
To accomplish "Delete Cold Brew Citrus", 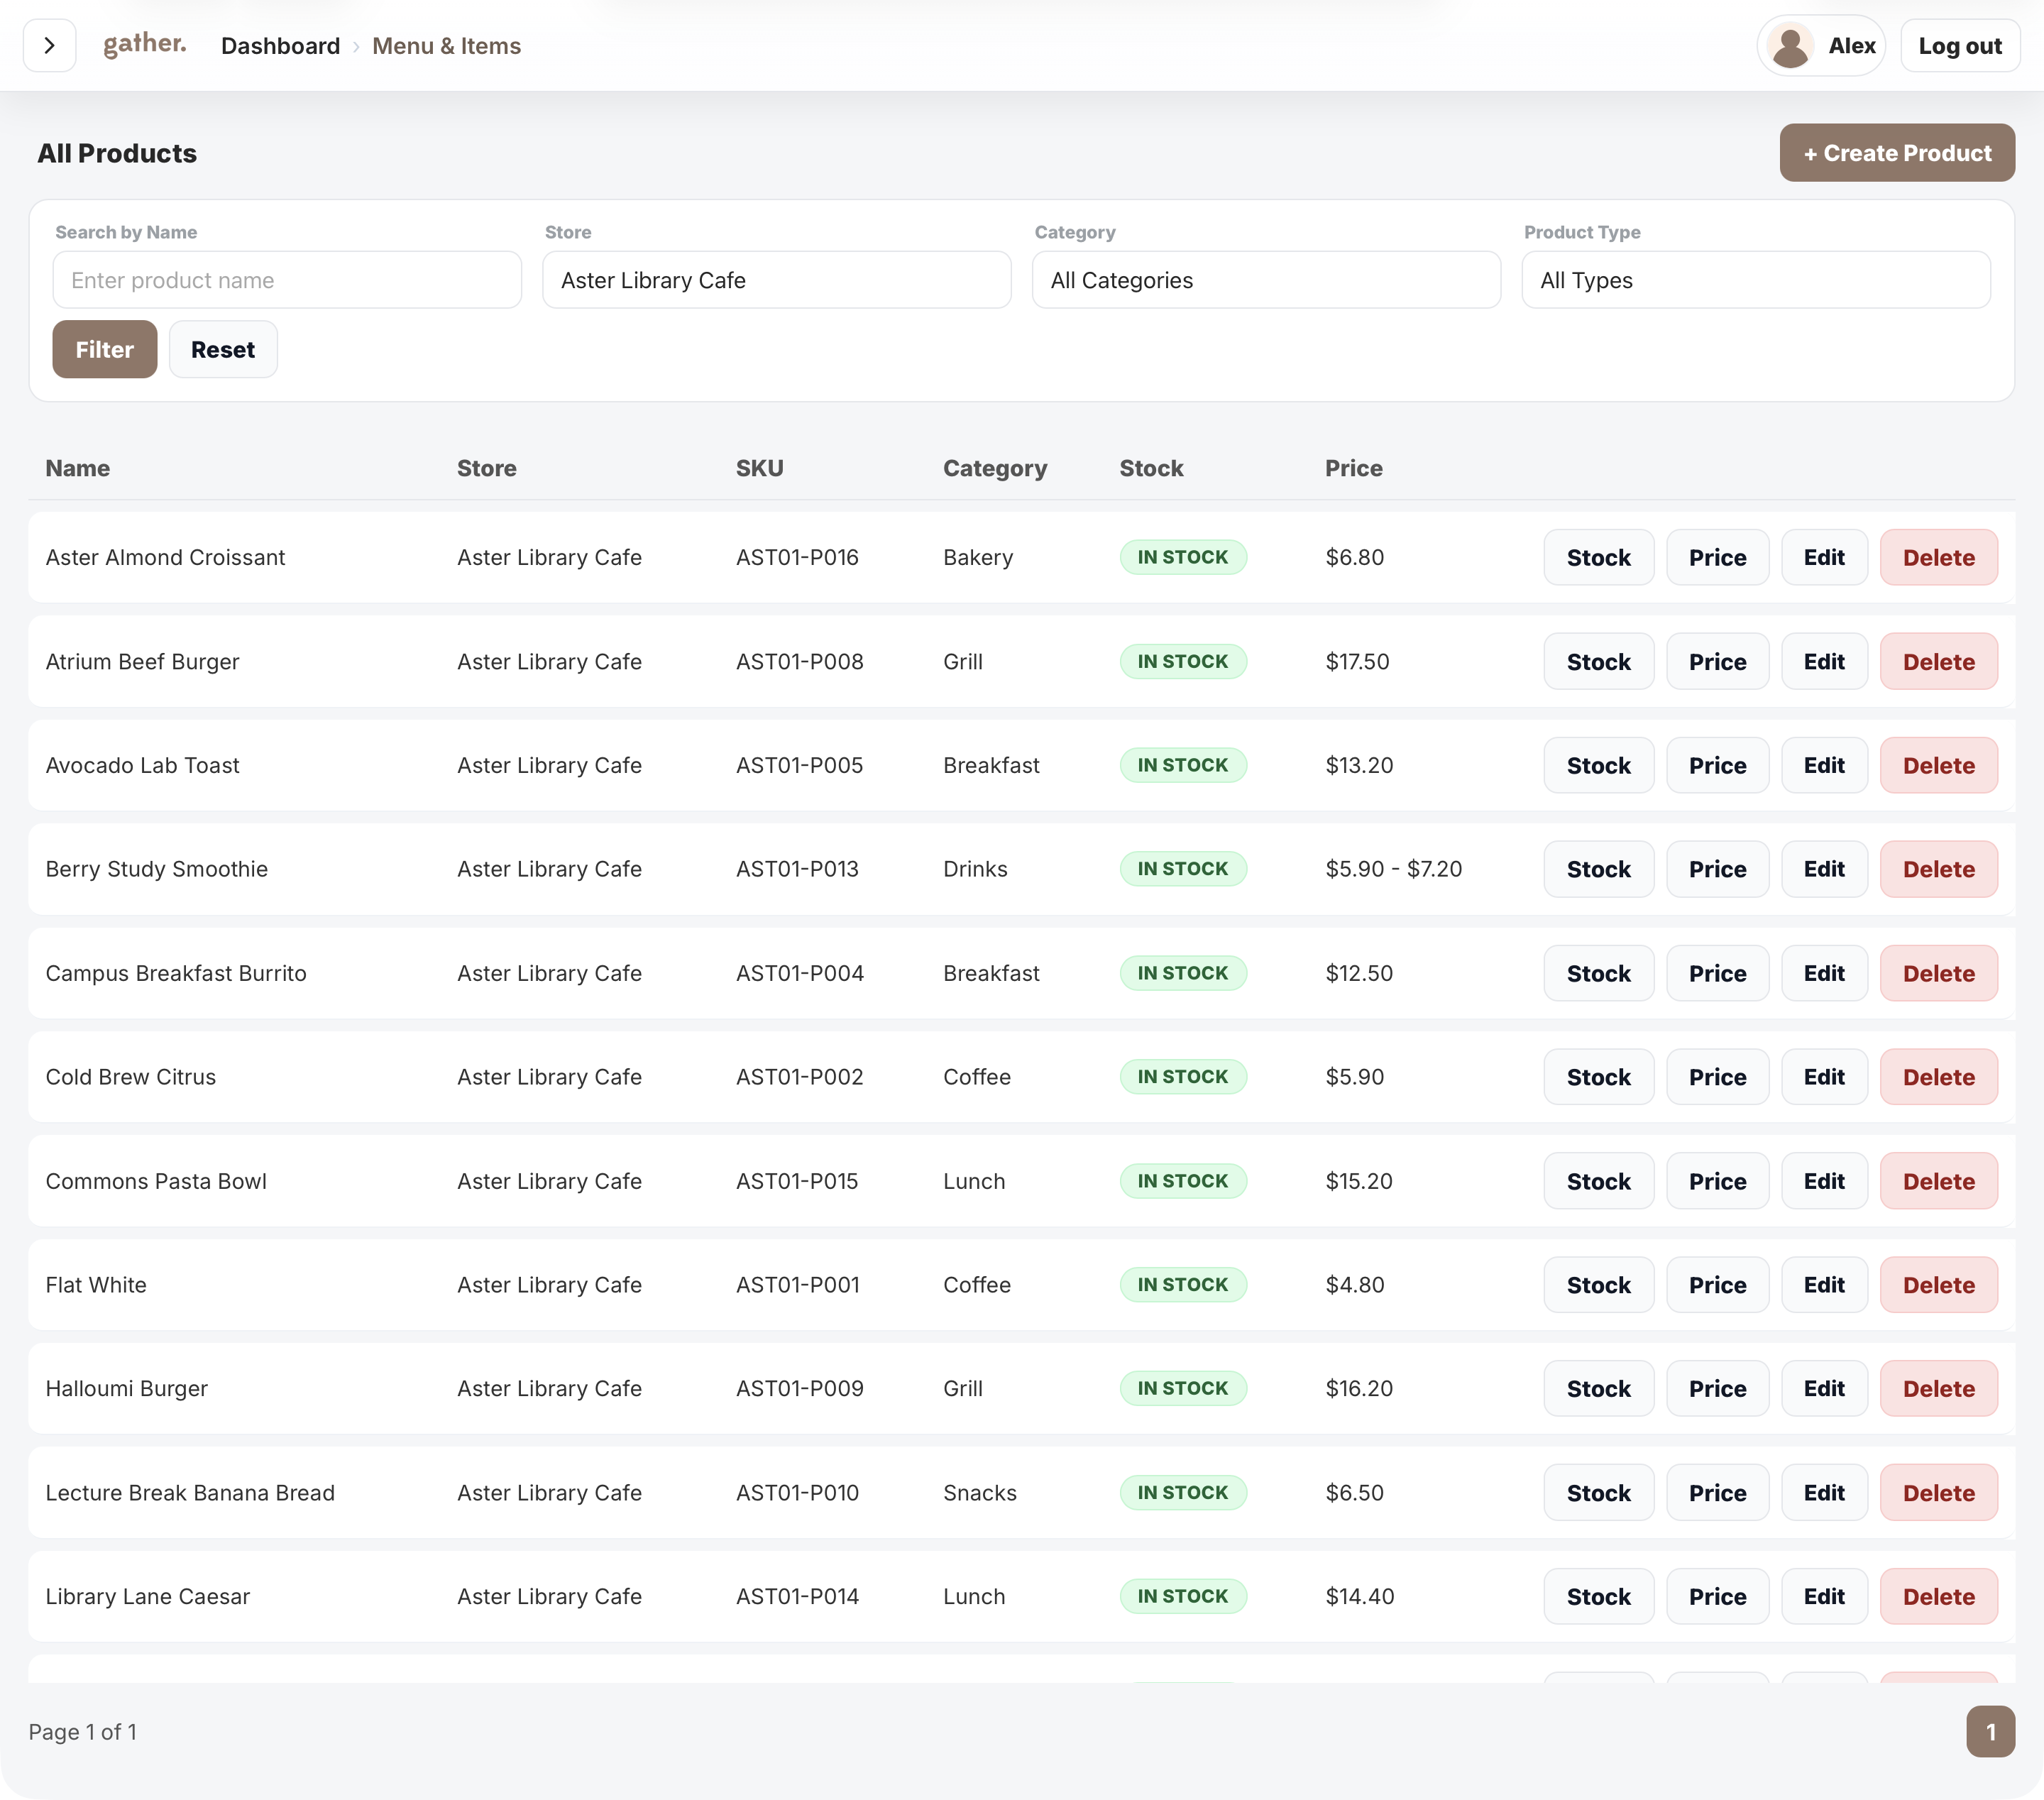I will 1938,1078.
